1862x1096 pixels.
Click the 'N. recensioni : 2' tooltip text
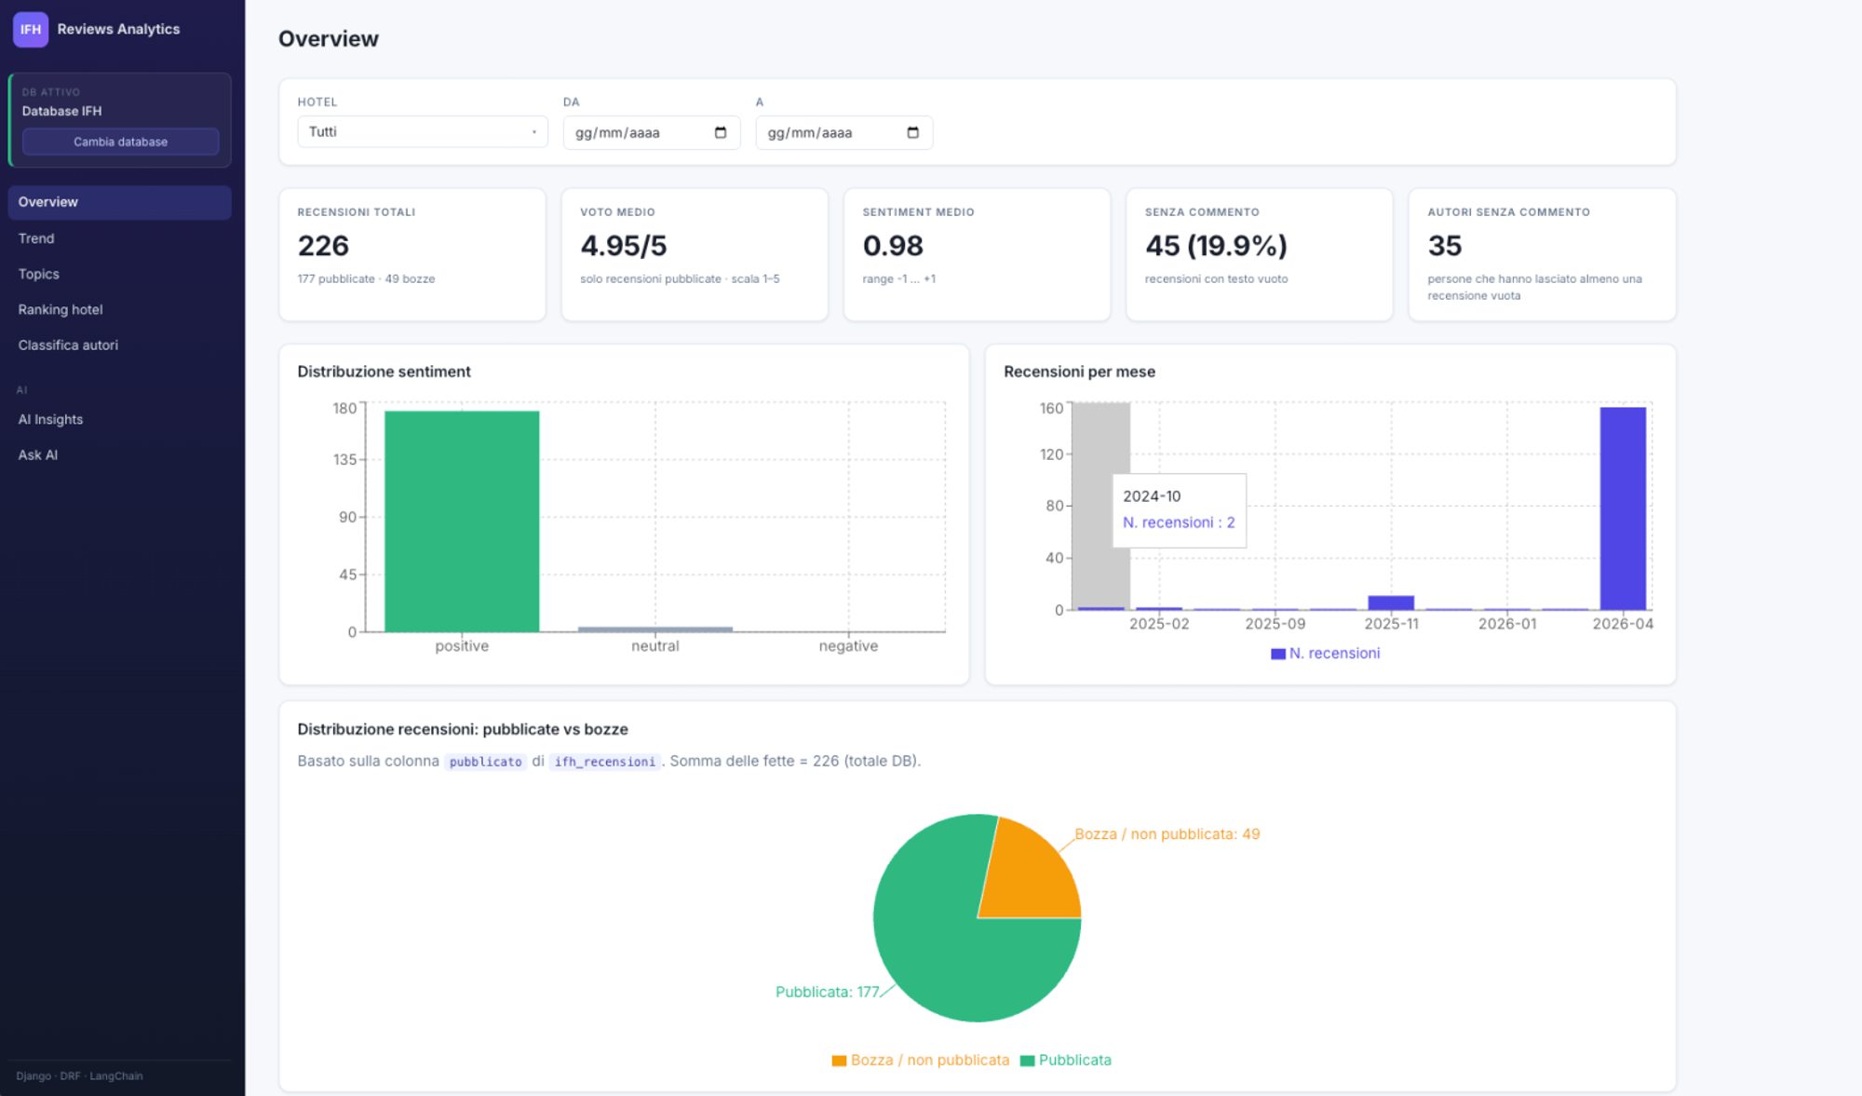[x=1179, y=522]
